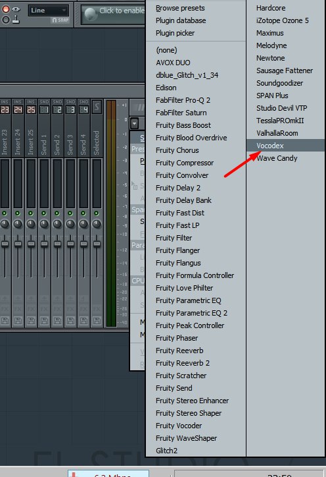Toggle the red LED in the top toolbar
Image resolution: width=326 pixels, height=477 pixels.
click(6, 9)
